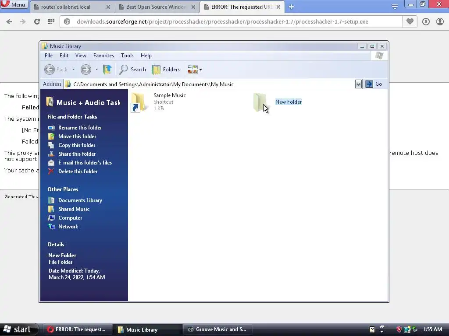Open the browser downloads icon
This screenshot has width=449, height=336.
click(x=426, y=22)
